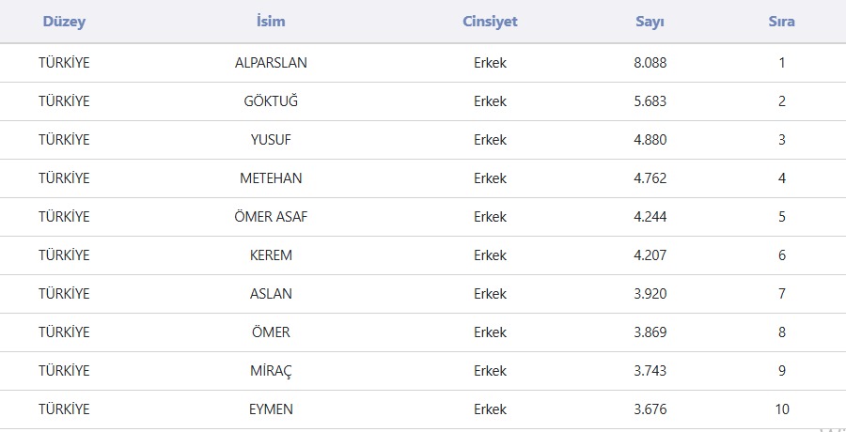Image resolution: width=846 pixels, height=432 pixels.
Task: Click the count value 8.088
Action: point(650,63)
